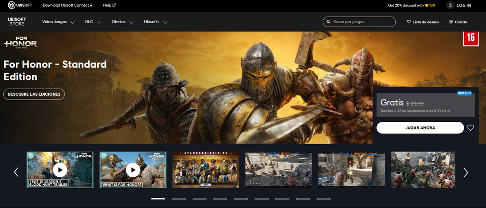The width and height of the screenshot is (486, 208).
Task: Click the Ubisoft swirl logo
Action: pyautogui.click(x=11, y=5)
